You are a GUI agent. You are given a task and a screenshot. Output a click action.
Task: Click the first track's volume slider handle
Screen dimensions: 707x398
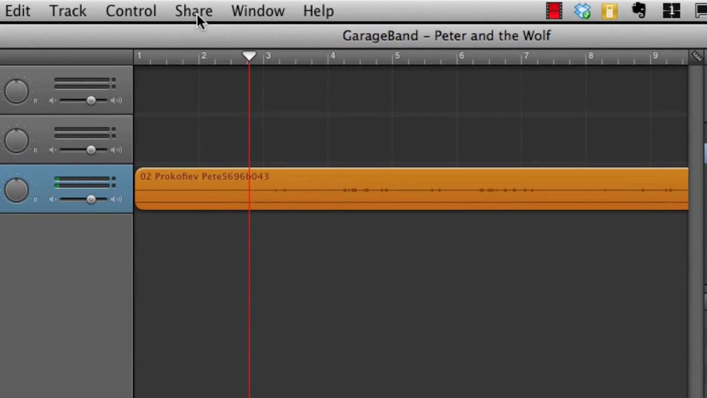tap(91, 101)
